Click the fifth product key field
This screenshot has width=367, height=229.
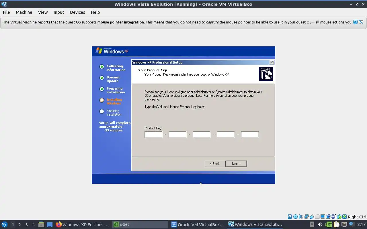point(250,135)
